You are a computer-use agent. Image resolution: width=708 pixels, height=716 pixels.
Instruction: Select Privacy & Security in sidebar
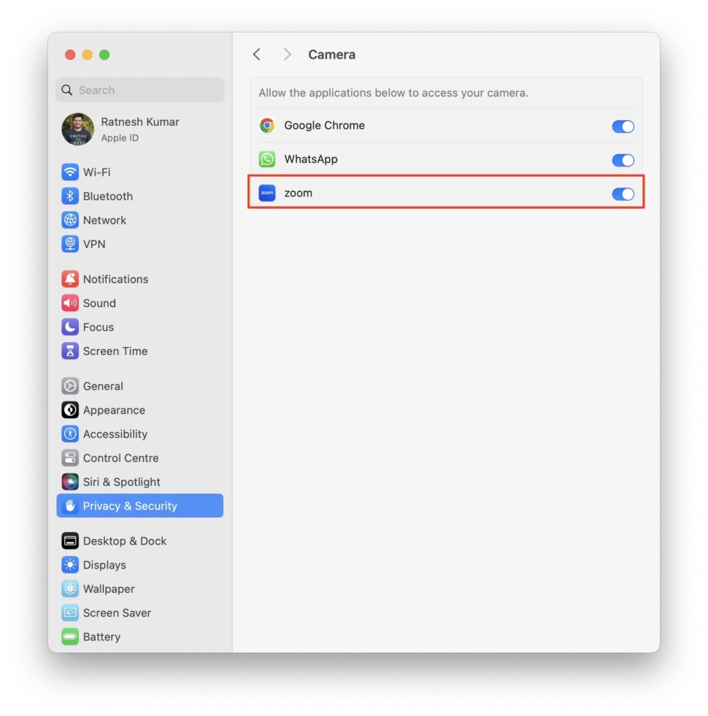coord(140,506)
